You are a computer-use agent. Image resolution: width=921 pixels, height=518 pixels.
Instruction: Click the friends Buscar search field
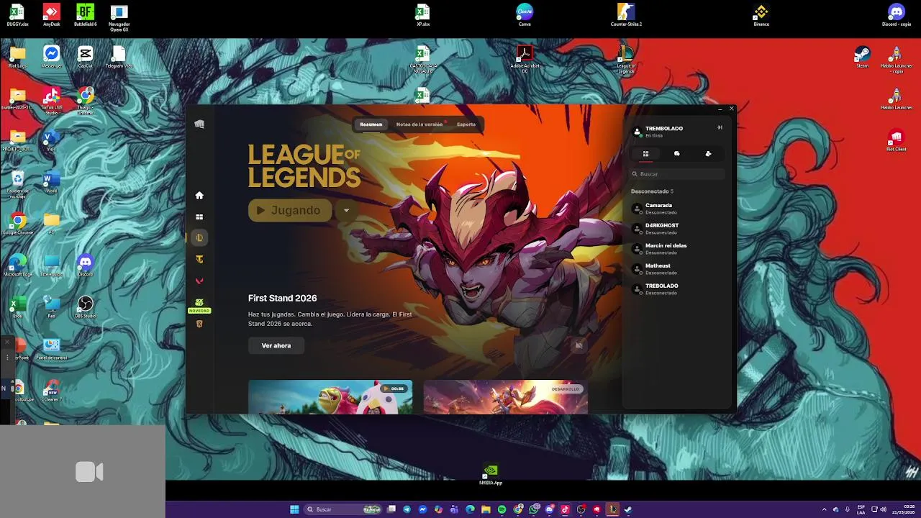pyautogui.click(x=677, y=174)
